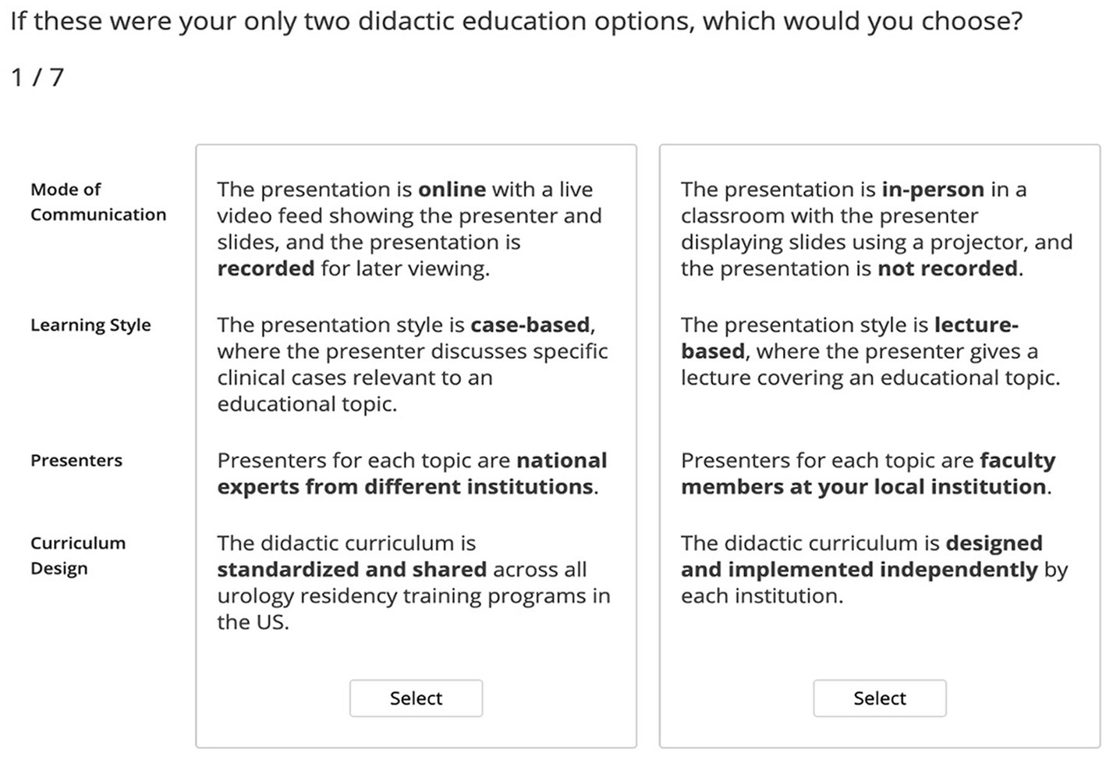Click the bold word recorded in left card
The width and height of the screenshot is (1106, 757).
(265, 268)
